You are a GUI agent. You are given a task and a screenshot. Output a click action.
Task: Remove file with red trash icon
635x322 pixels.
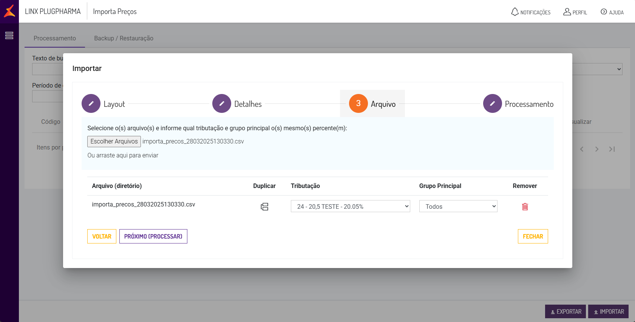(x=525, y=206)
